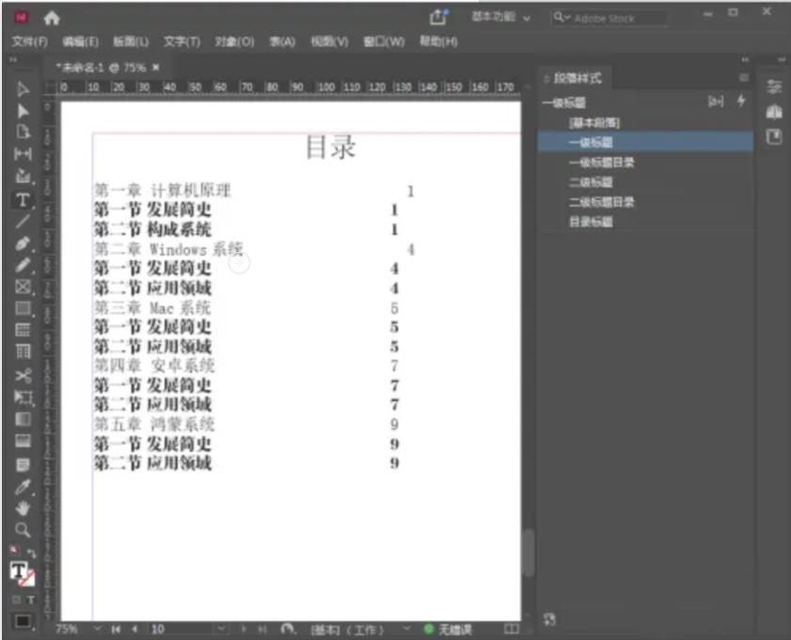
Task: Click the Adobe Stock search field
Action: click(x=613, y=18)
